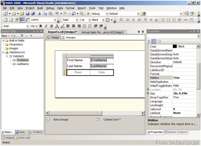Switch to the Toolbox tab
This screenshot has width=201, height=146.
coord(36,132)
